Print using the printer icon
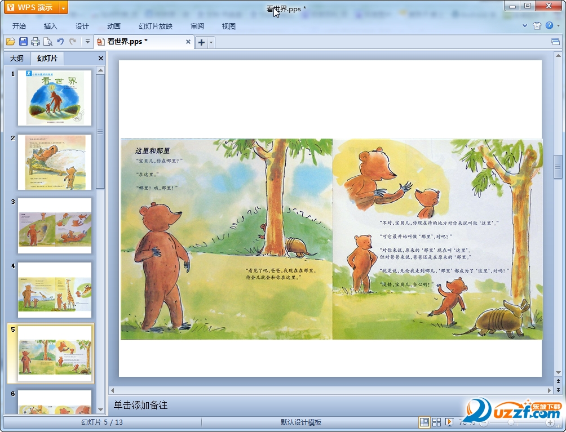This screenshot has height=432, width=566. pyautogui.click(x=36, y=42)
